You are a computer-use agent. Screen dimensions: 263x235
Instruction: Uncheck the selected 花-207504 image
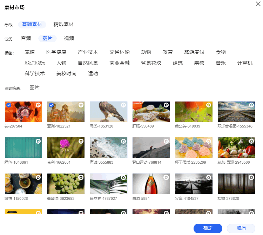click(x=9, y=105)
